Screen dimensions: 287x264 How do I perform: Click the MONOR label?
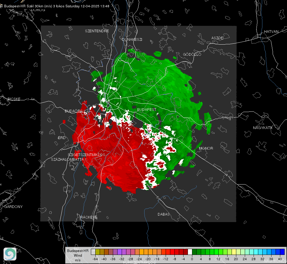[x=206, y=148]
